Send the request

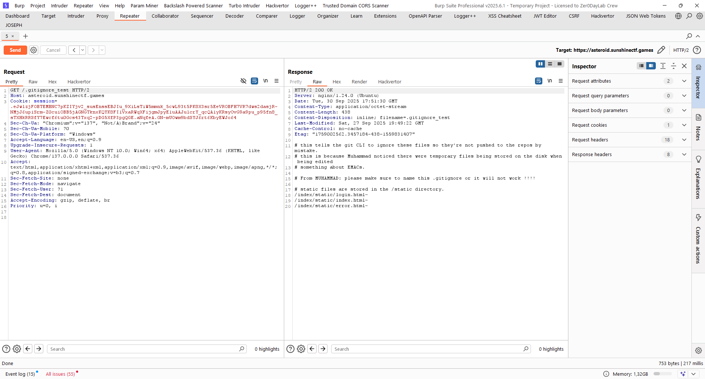(15, 50)
